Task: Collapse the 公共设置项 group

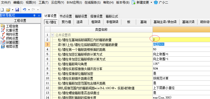Action: [x=53, y=35]
